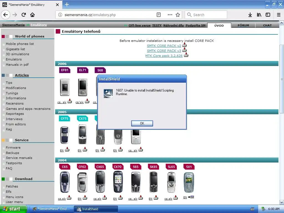Click the CF75 phone thumbnail
The image size is (284, 213).
click(x=65, y=135)
